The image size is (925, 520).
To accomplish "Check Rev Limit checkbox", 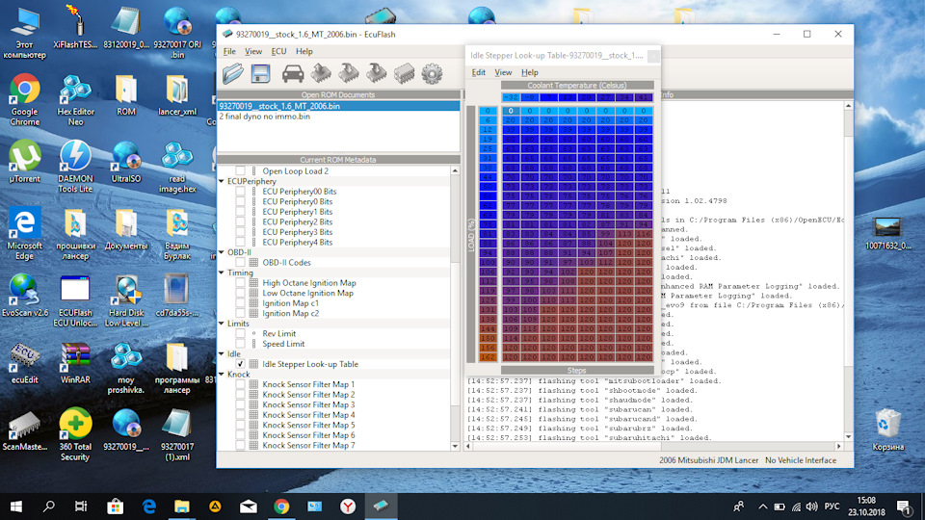I will (240, 334).
